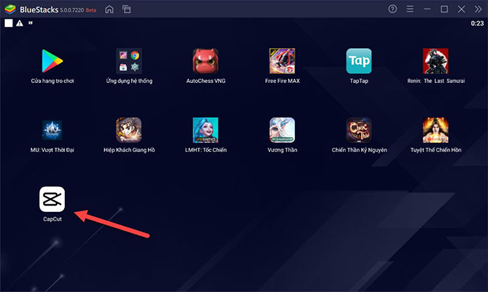This screenshot has width=488, height=292.
Task: Open the BlueStacks hamburger menu
Action: (410, 9)
